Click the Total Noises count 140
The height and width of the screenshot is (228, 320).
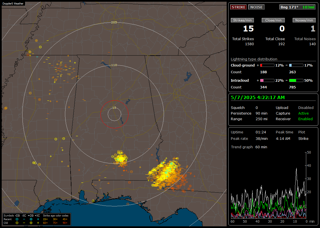point(312,44)
